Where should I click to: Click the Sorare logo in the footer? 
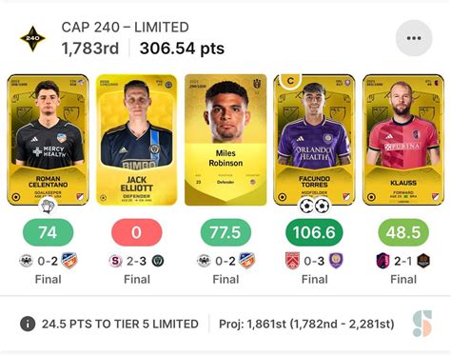422,324
